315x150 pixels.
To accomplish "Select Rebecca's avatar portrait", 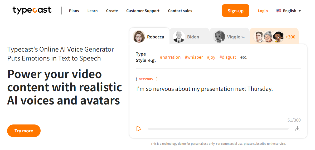I will pos(139,37).
